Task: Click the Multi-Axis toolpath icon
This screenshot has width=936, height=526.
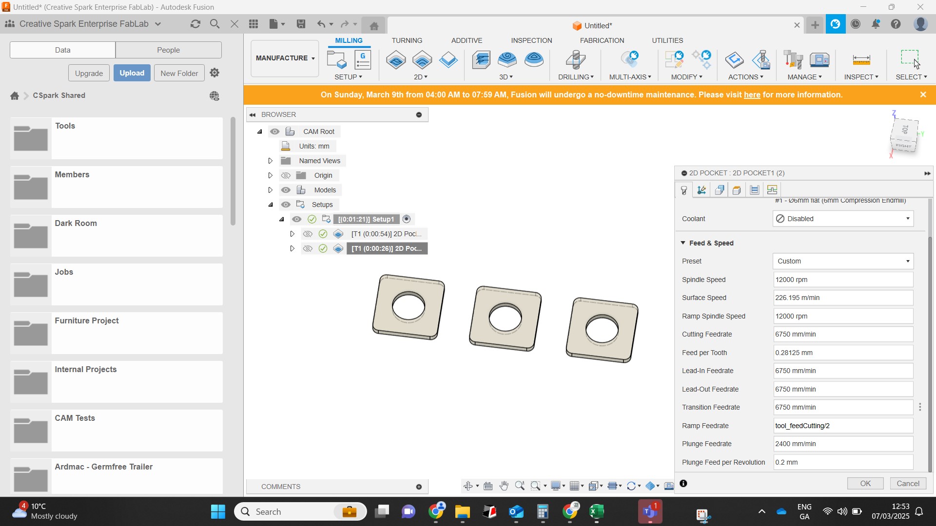Action: (x=630, y=59)
